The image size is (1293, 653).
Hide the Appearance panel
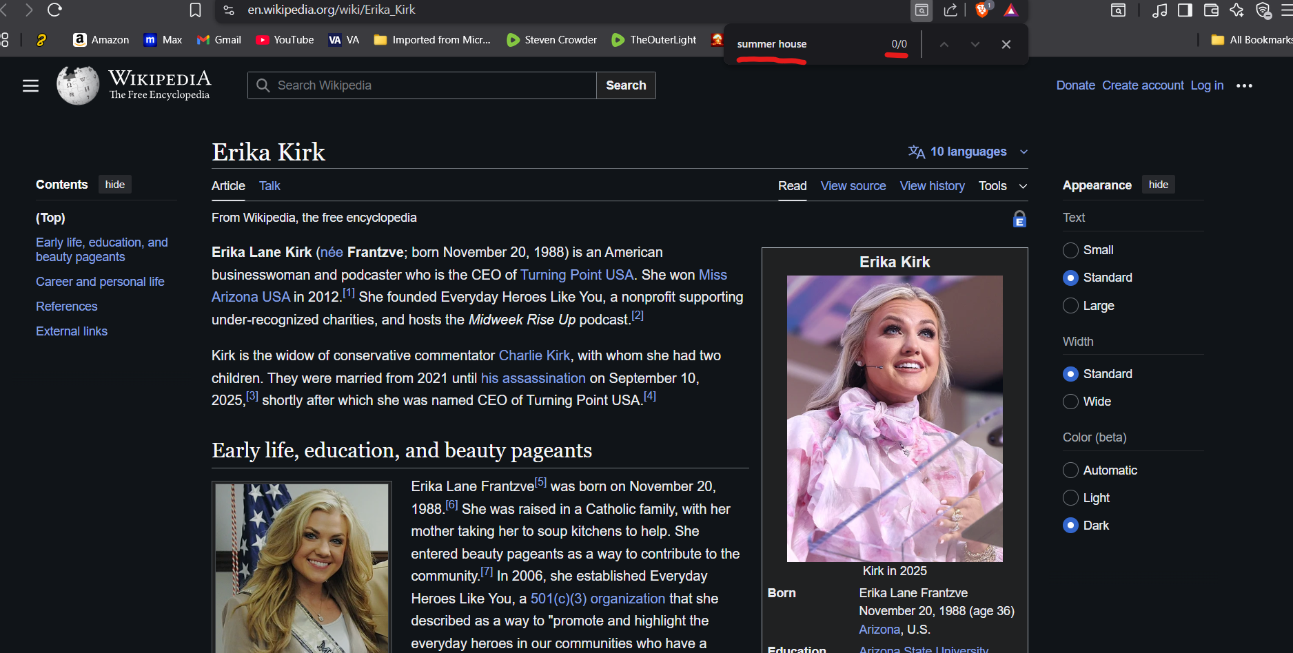pos(1159,185)
